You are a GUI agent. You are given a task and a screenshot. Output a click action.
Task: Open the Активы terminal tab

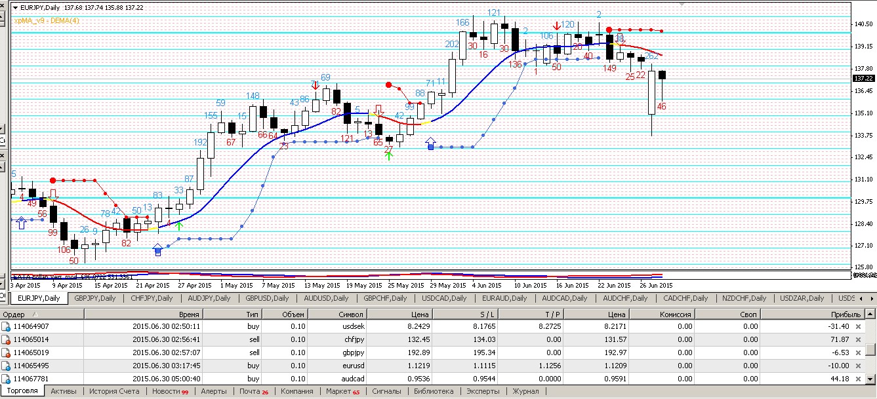click(63, 391)
